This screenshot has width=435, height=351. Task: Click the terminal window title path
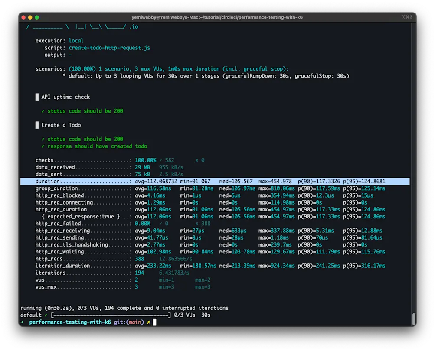217,17
